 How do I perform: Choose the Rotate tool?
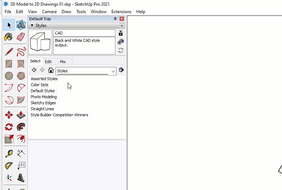point(9,127)
